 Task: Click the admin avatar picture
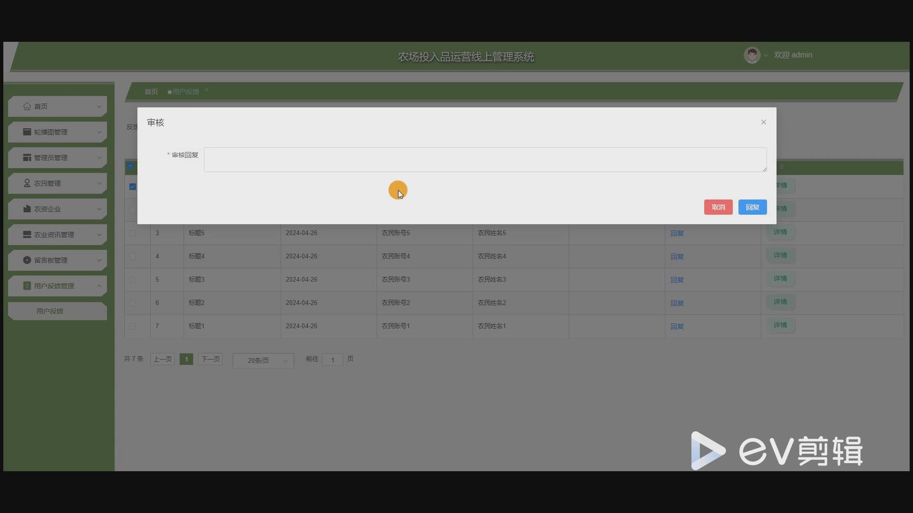click(752, 55)
